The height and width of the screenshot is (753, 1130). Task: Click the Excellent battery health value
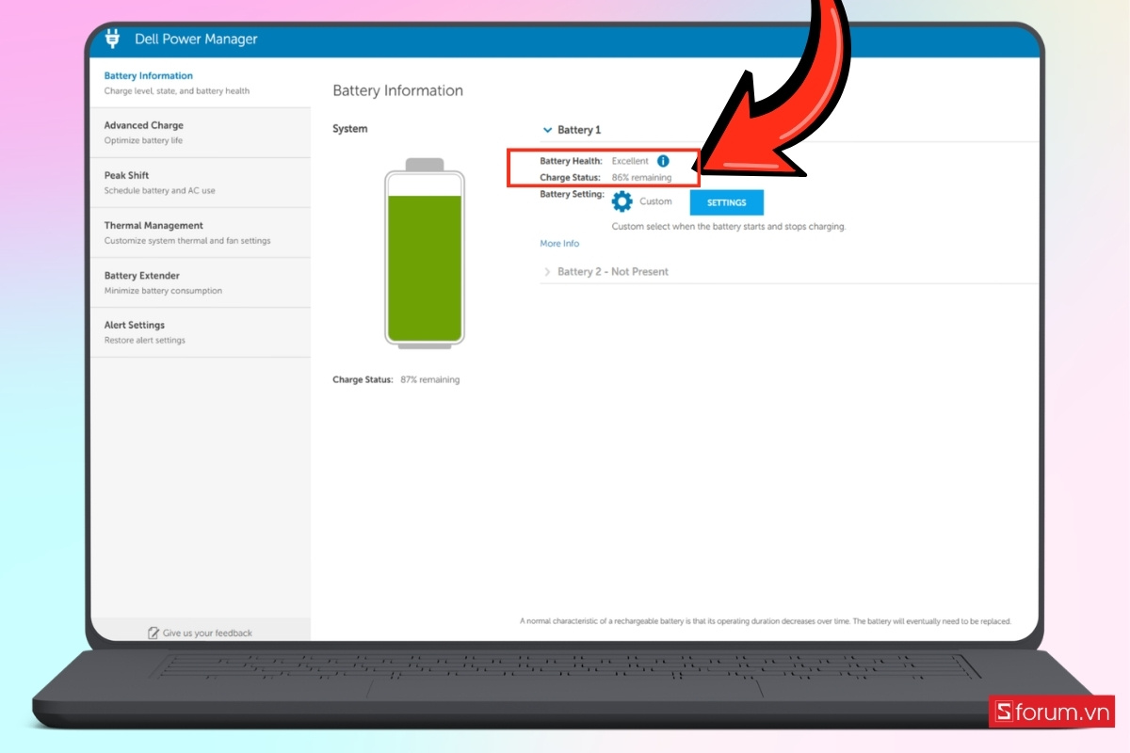630,161
